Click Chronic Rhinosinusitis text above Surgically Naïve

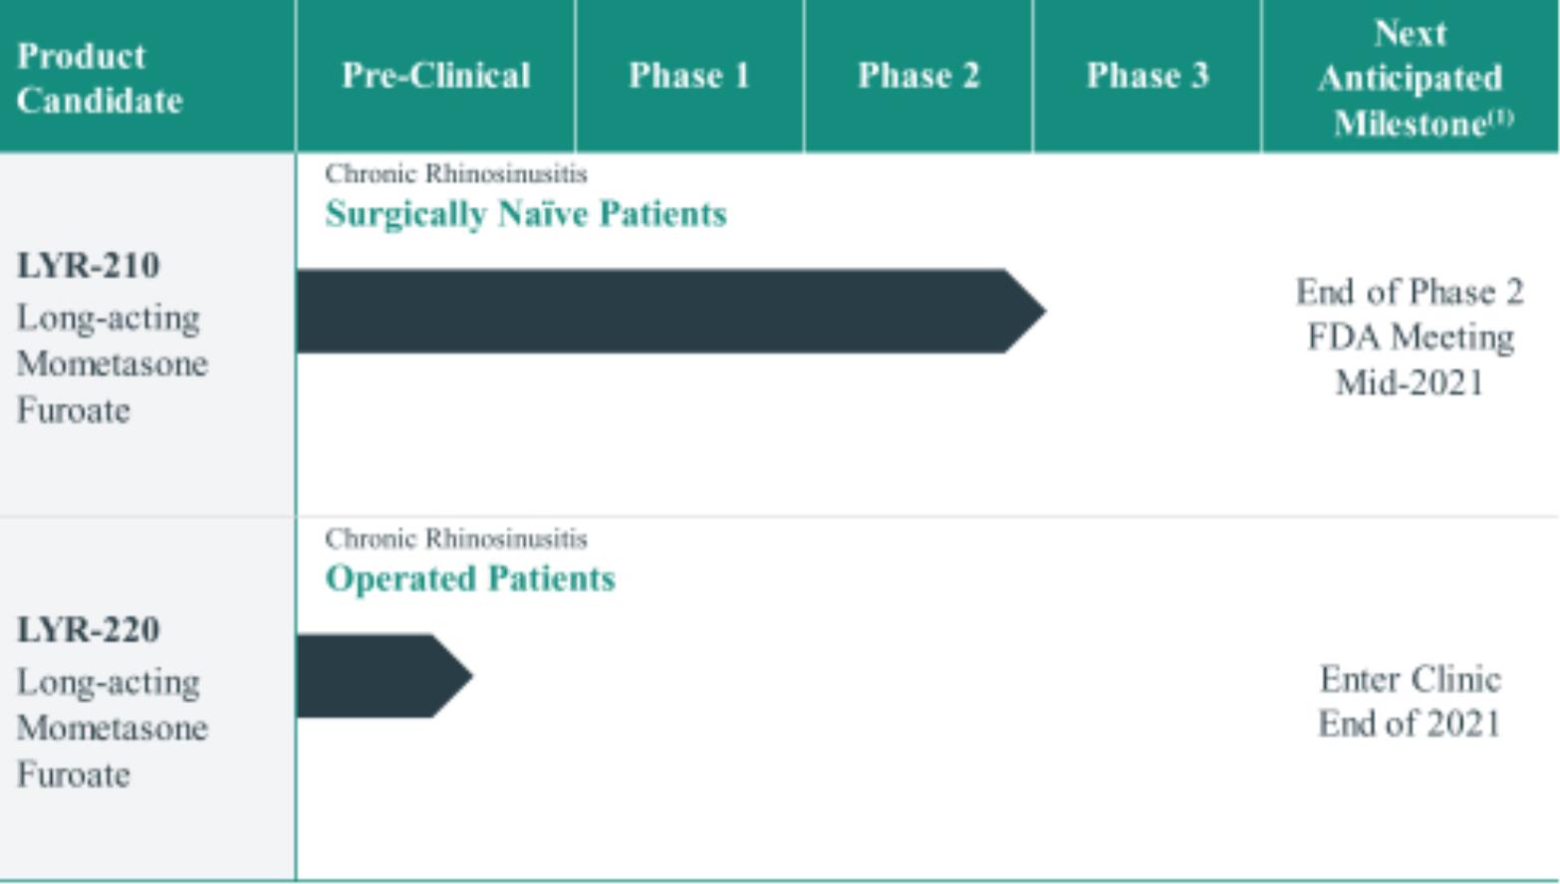tap(456, 173)
